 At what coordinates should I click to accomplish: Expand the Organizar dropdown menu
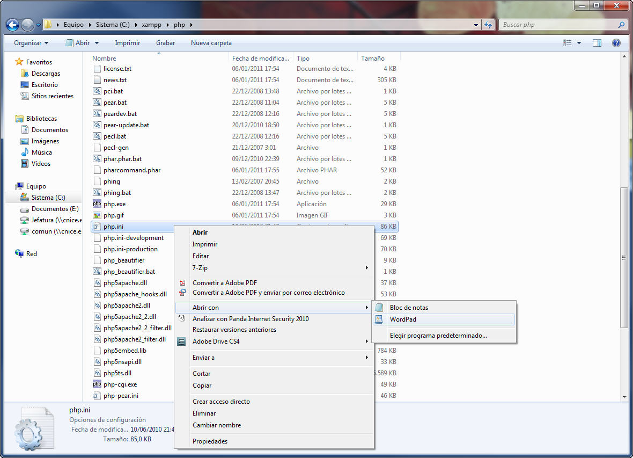pyautogui.click(x=31, y=43)
